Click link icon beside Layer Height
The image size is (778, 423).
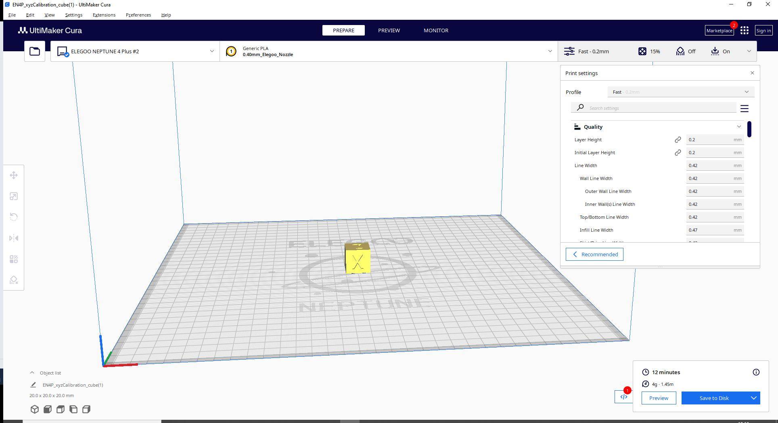(678, 140)
